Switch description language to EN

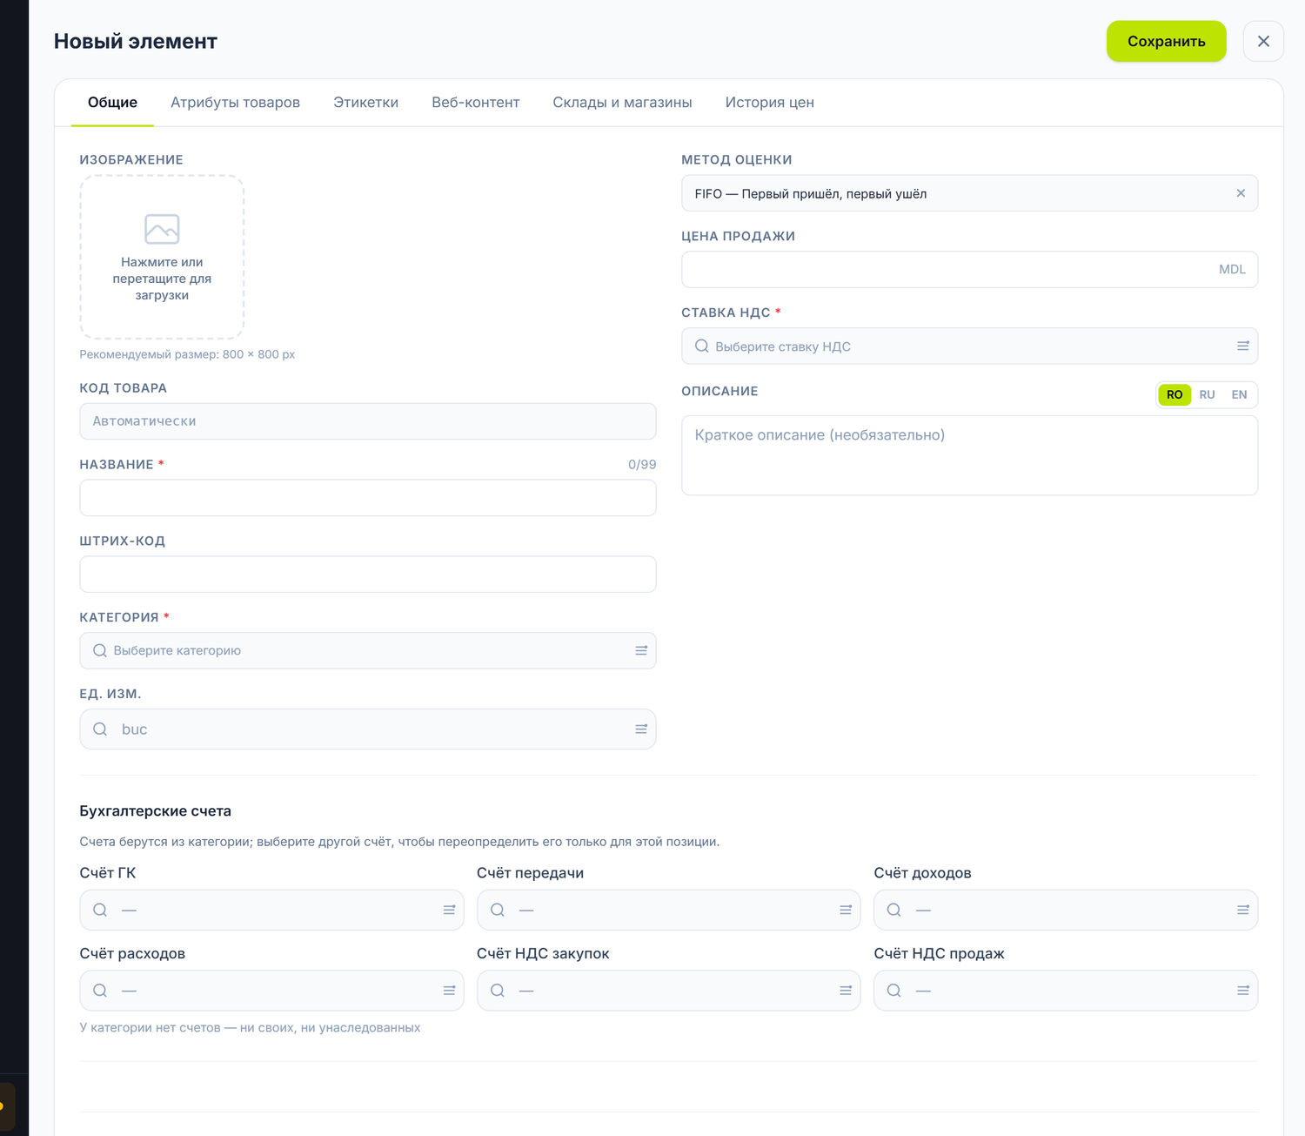1239,394
